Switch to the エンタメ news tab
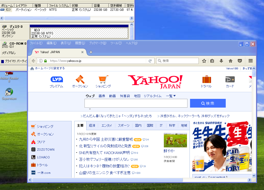Screen dimensions: 264x190 (107, 125)
